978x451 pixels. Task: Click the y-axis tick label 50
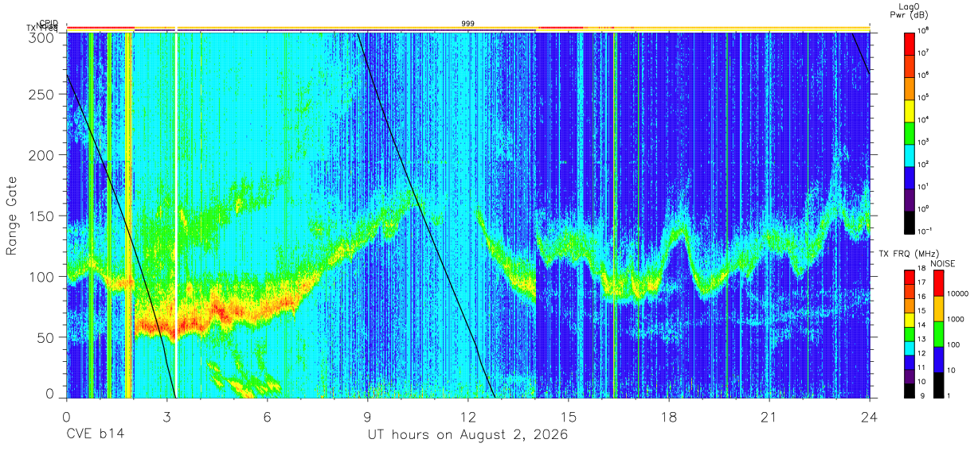point(46,336)
